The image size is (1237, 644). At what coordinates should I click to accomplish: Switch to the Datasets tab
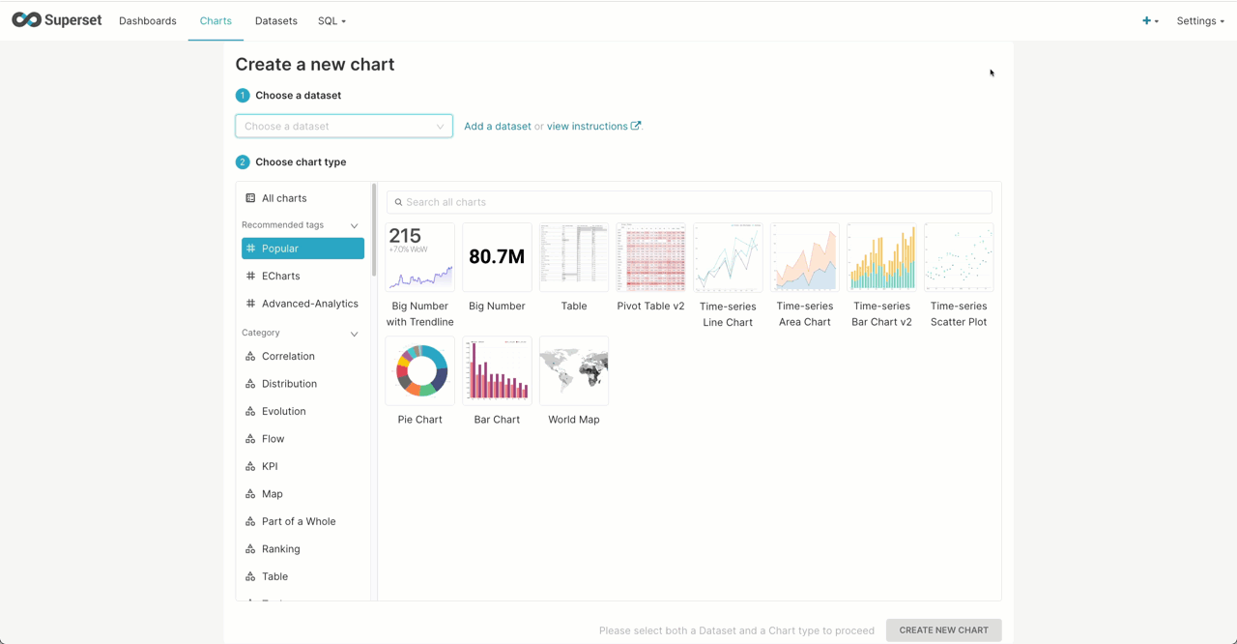coord(276,20)
